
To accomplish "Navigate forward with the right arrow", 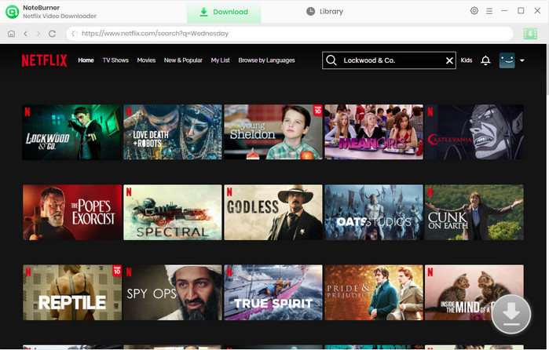I will [x=38, y=34].
